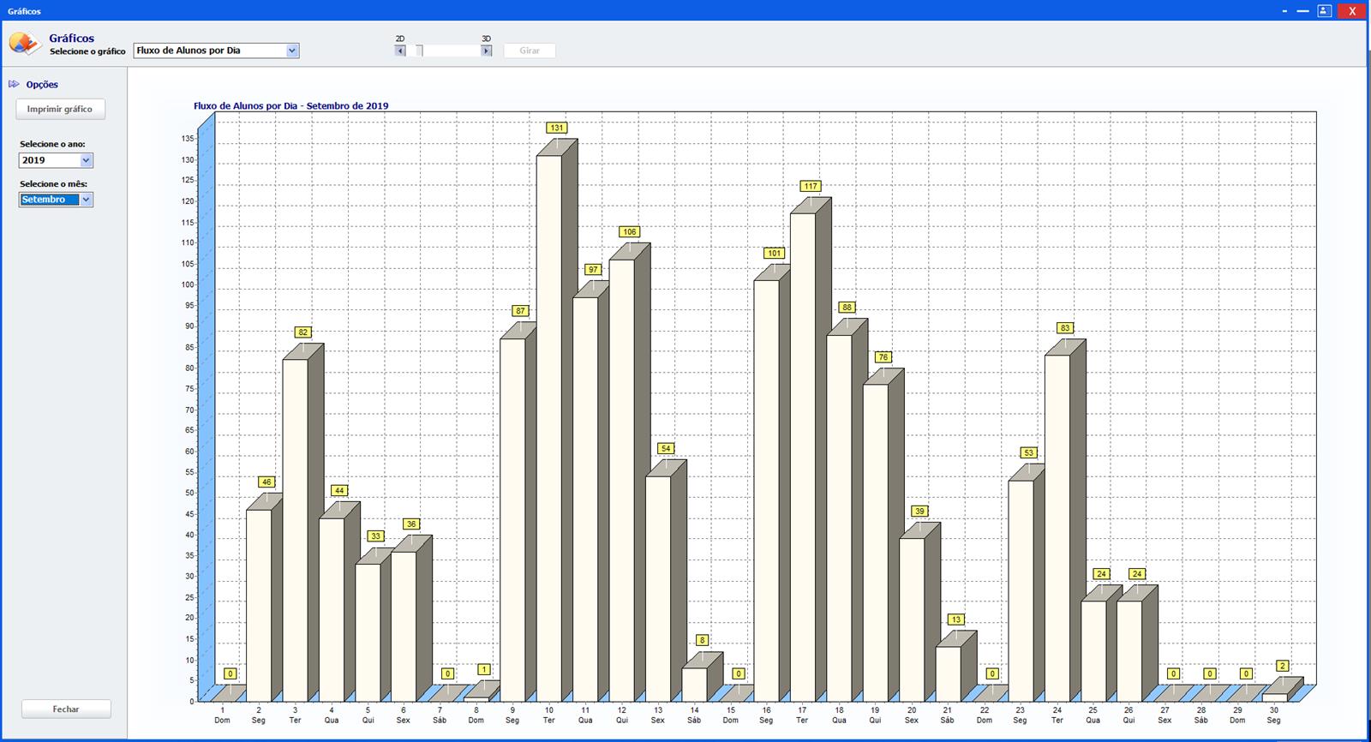Minimize the Gráficos window
1371x742 pixels.
[1304, 11]
